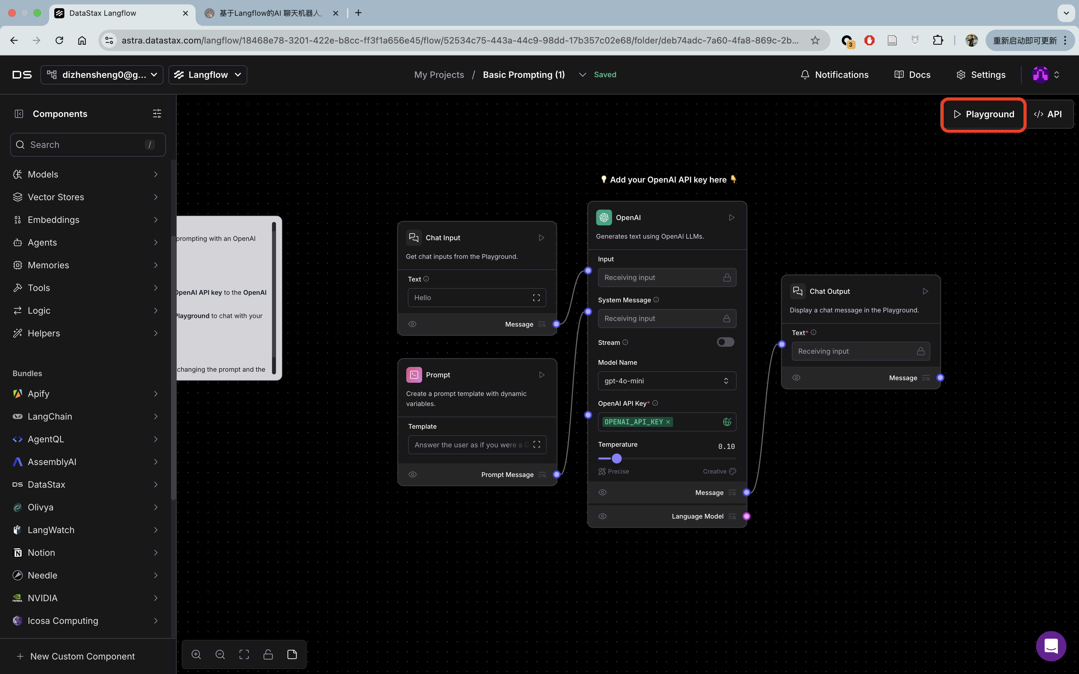Reload the page in the browser
This screenshot has height=674, width=1079.
click(x=59, y=40)
